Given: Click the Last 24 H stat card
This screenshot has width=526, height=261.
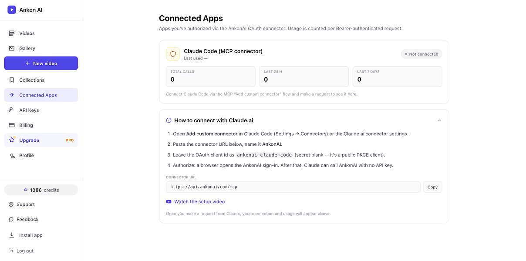Looking at the screenshot, I should (x=304, y=77).
